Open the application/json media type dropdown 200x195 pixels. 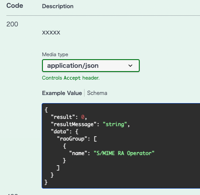[x=91, y=66]
